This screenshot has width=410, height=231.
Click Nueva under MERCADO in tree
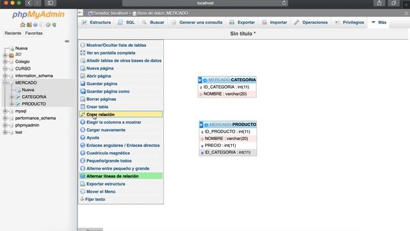click(28, 90)
